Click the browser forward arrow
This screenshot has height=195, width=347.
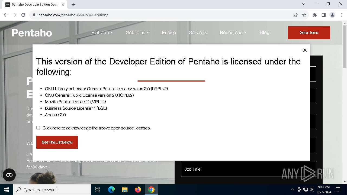point(15,15)
